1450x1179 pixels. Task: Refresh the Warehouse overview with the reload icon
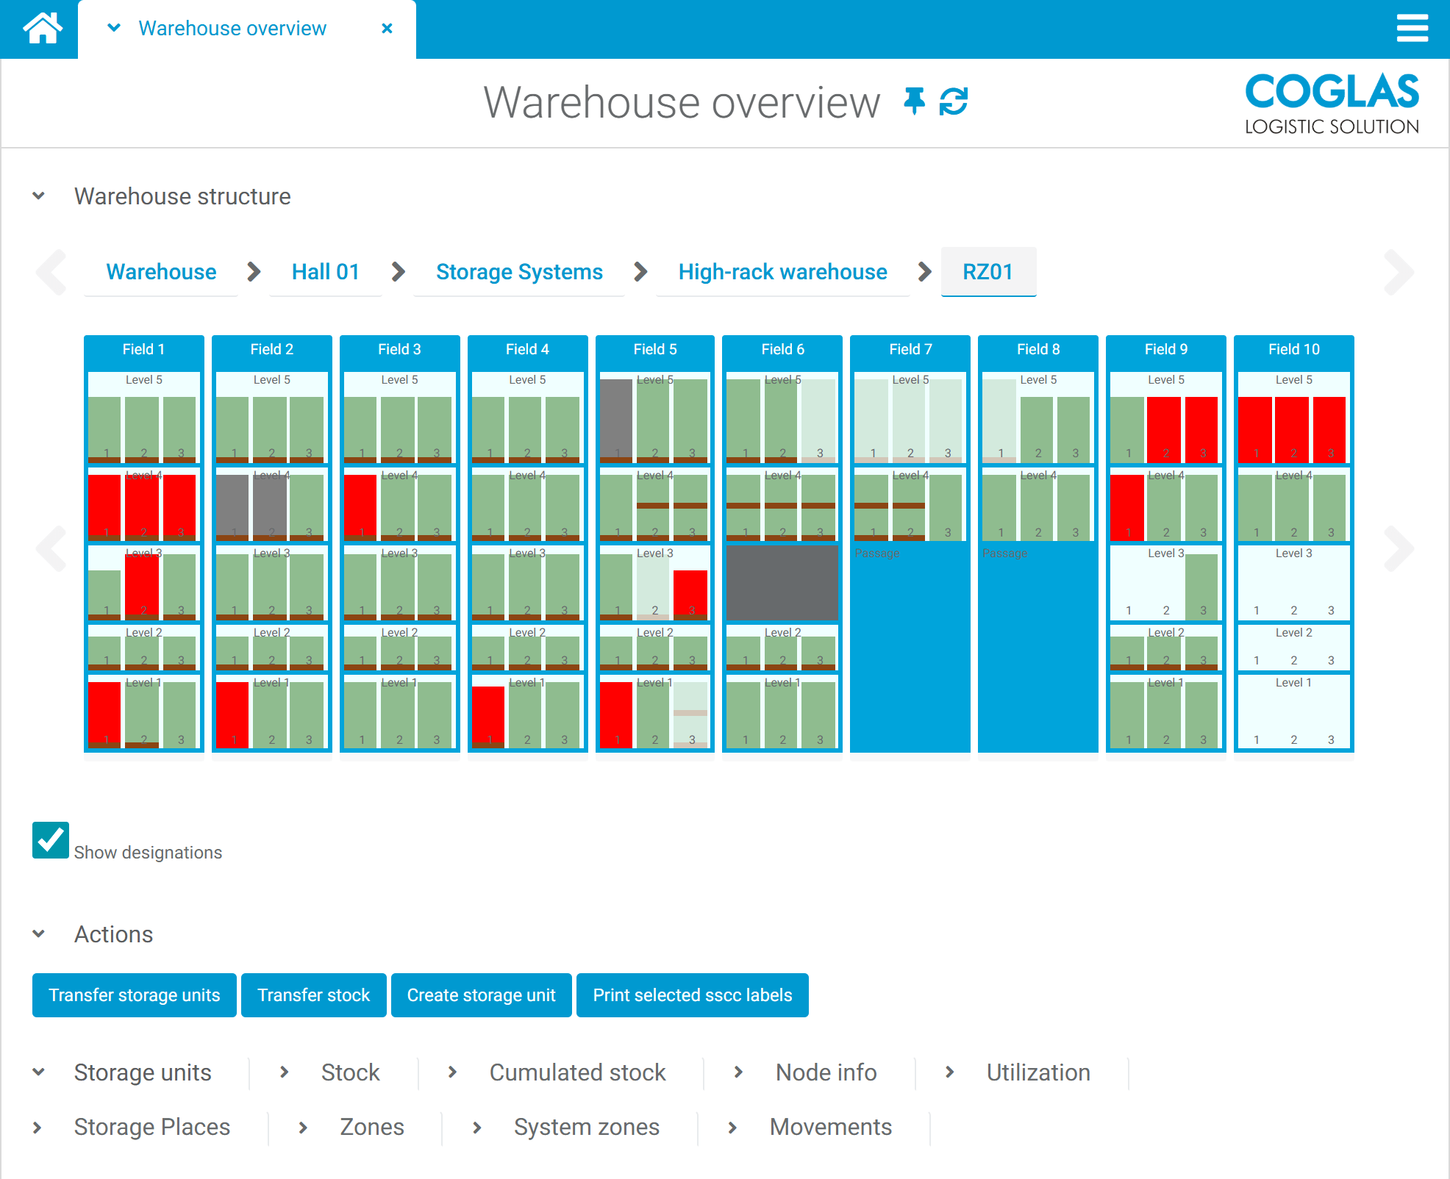tap(953, 102)
